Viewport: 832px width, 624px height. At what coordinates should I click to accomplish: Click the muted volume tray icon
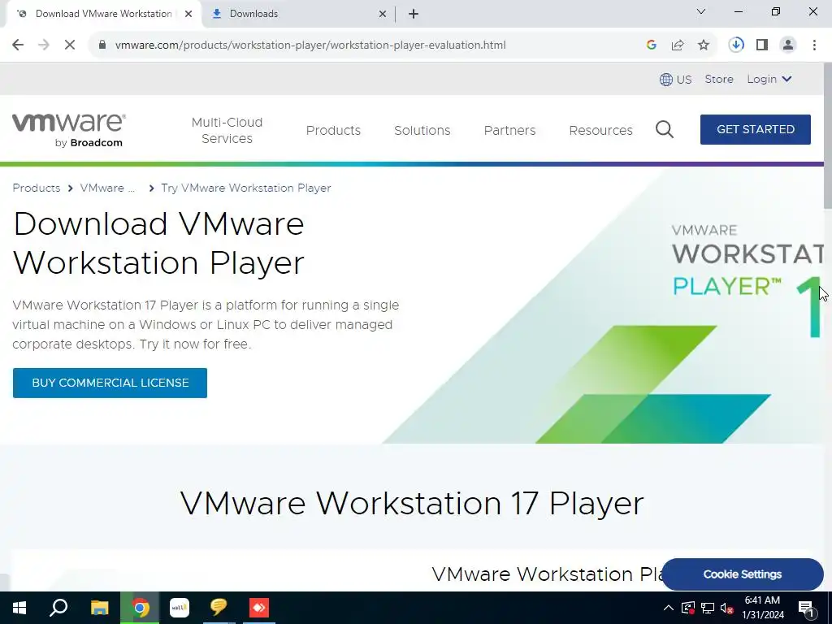tap(727, 608)
